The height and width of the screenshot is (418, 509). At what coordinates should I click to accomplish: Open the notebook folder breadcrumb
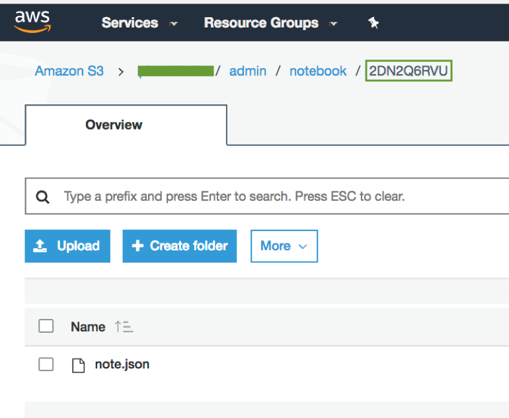pos(318,71)
